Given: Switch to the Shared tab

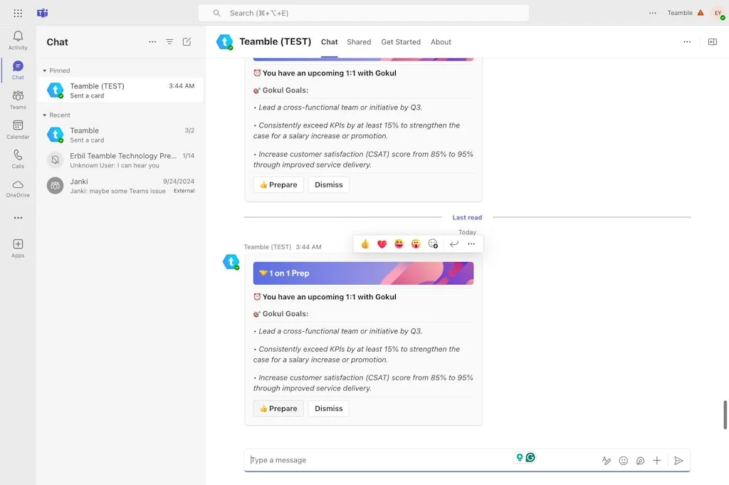Looking at the screenshot, I should click(x=359, y=42).
